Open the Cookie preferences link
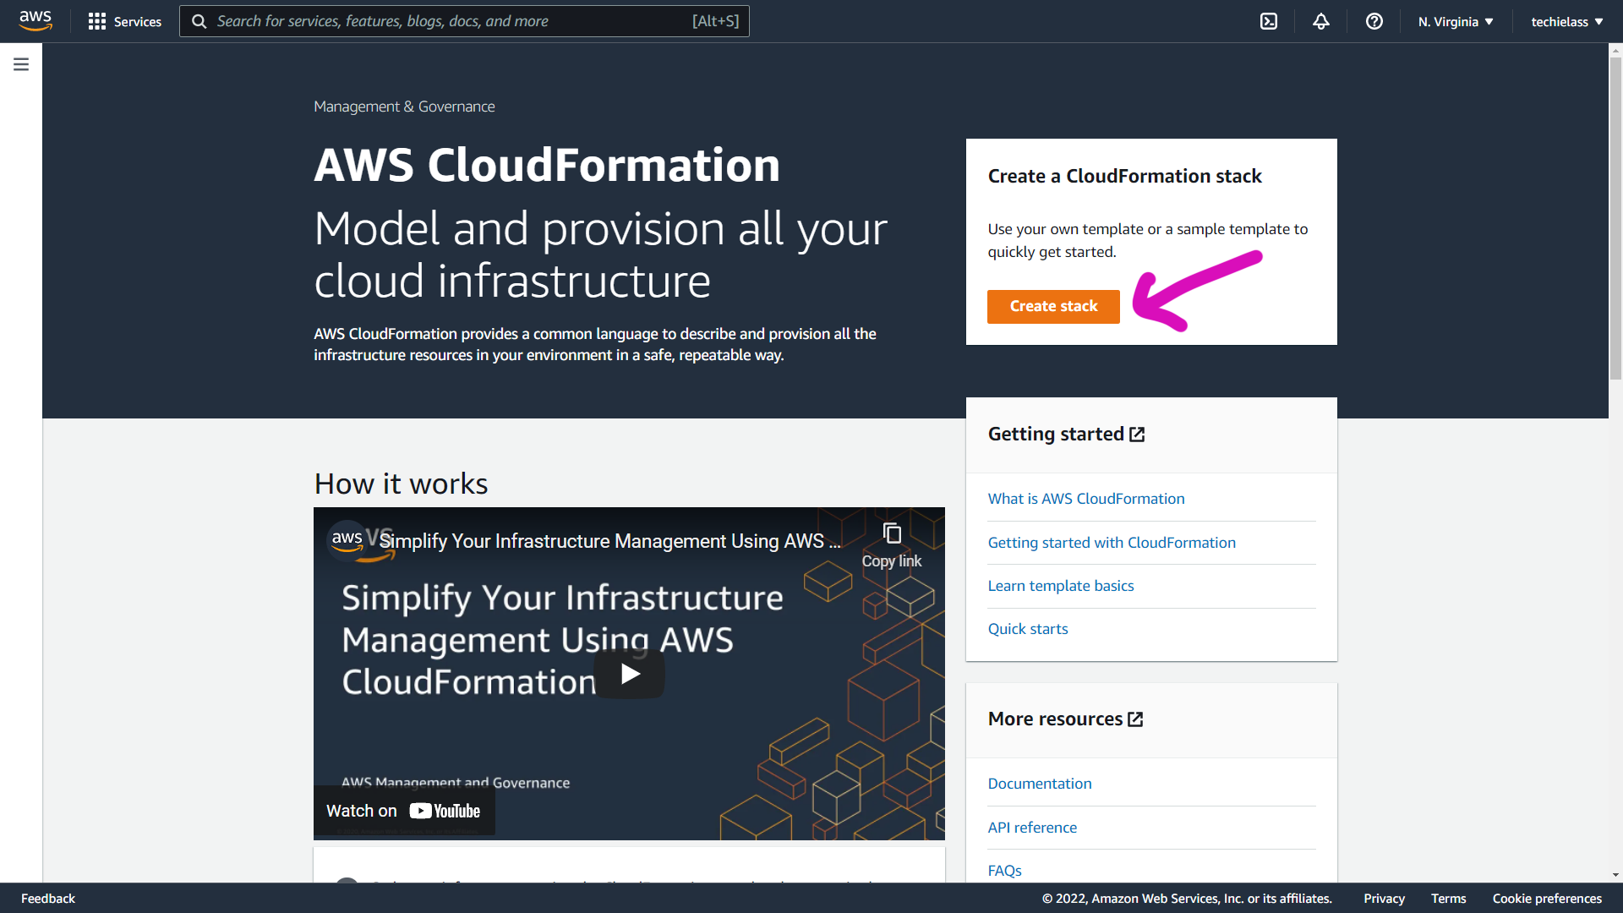 click(1548, 899)
